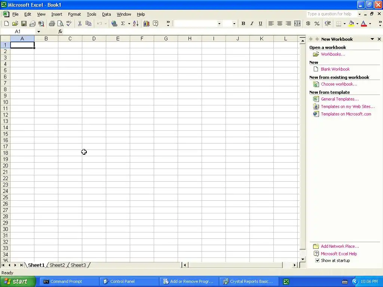Open the Fill Color dropdown arrow

click(x=357, y=24)
